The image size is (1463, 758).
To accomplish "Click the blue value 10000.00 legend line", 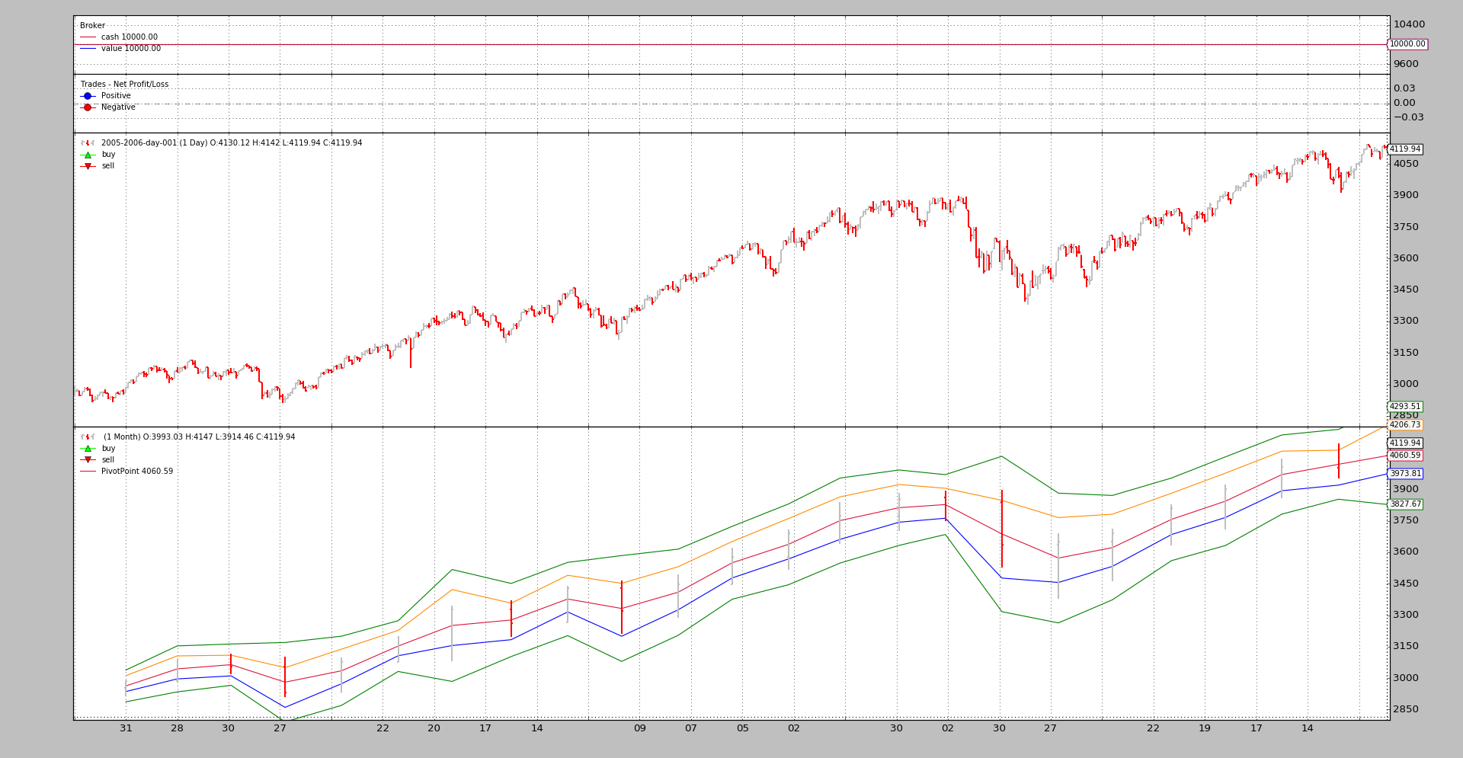I will (x=88, y=49).
